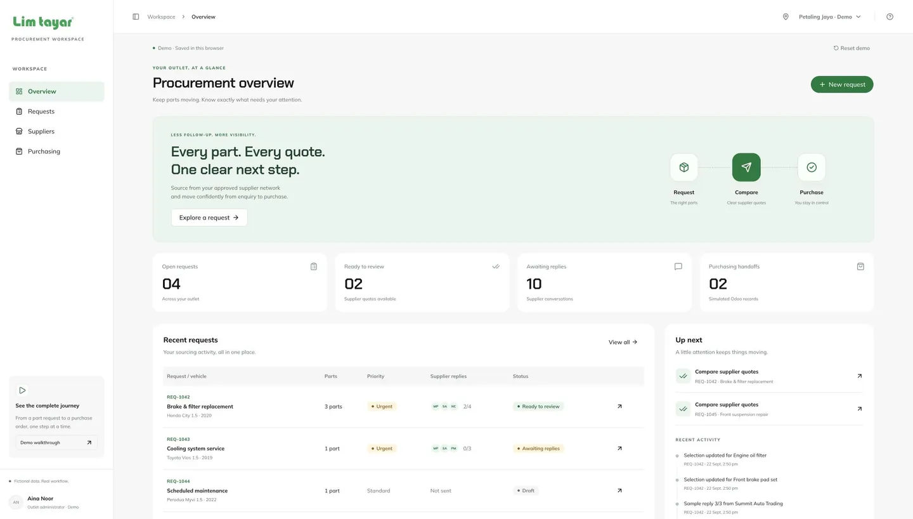Open arrow for Up next REQ-1045 suspension item

click(x=860, y=409)
